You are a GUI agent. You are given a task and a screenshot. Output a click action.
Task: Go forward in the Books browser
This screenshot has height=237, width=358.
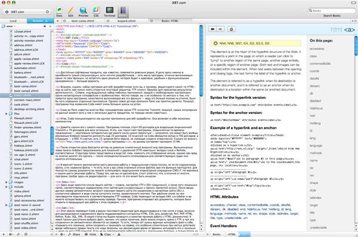220,29
